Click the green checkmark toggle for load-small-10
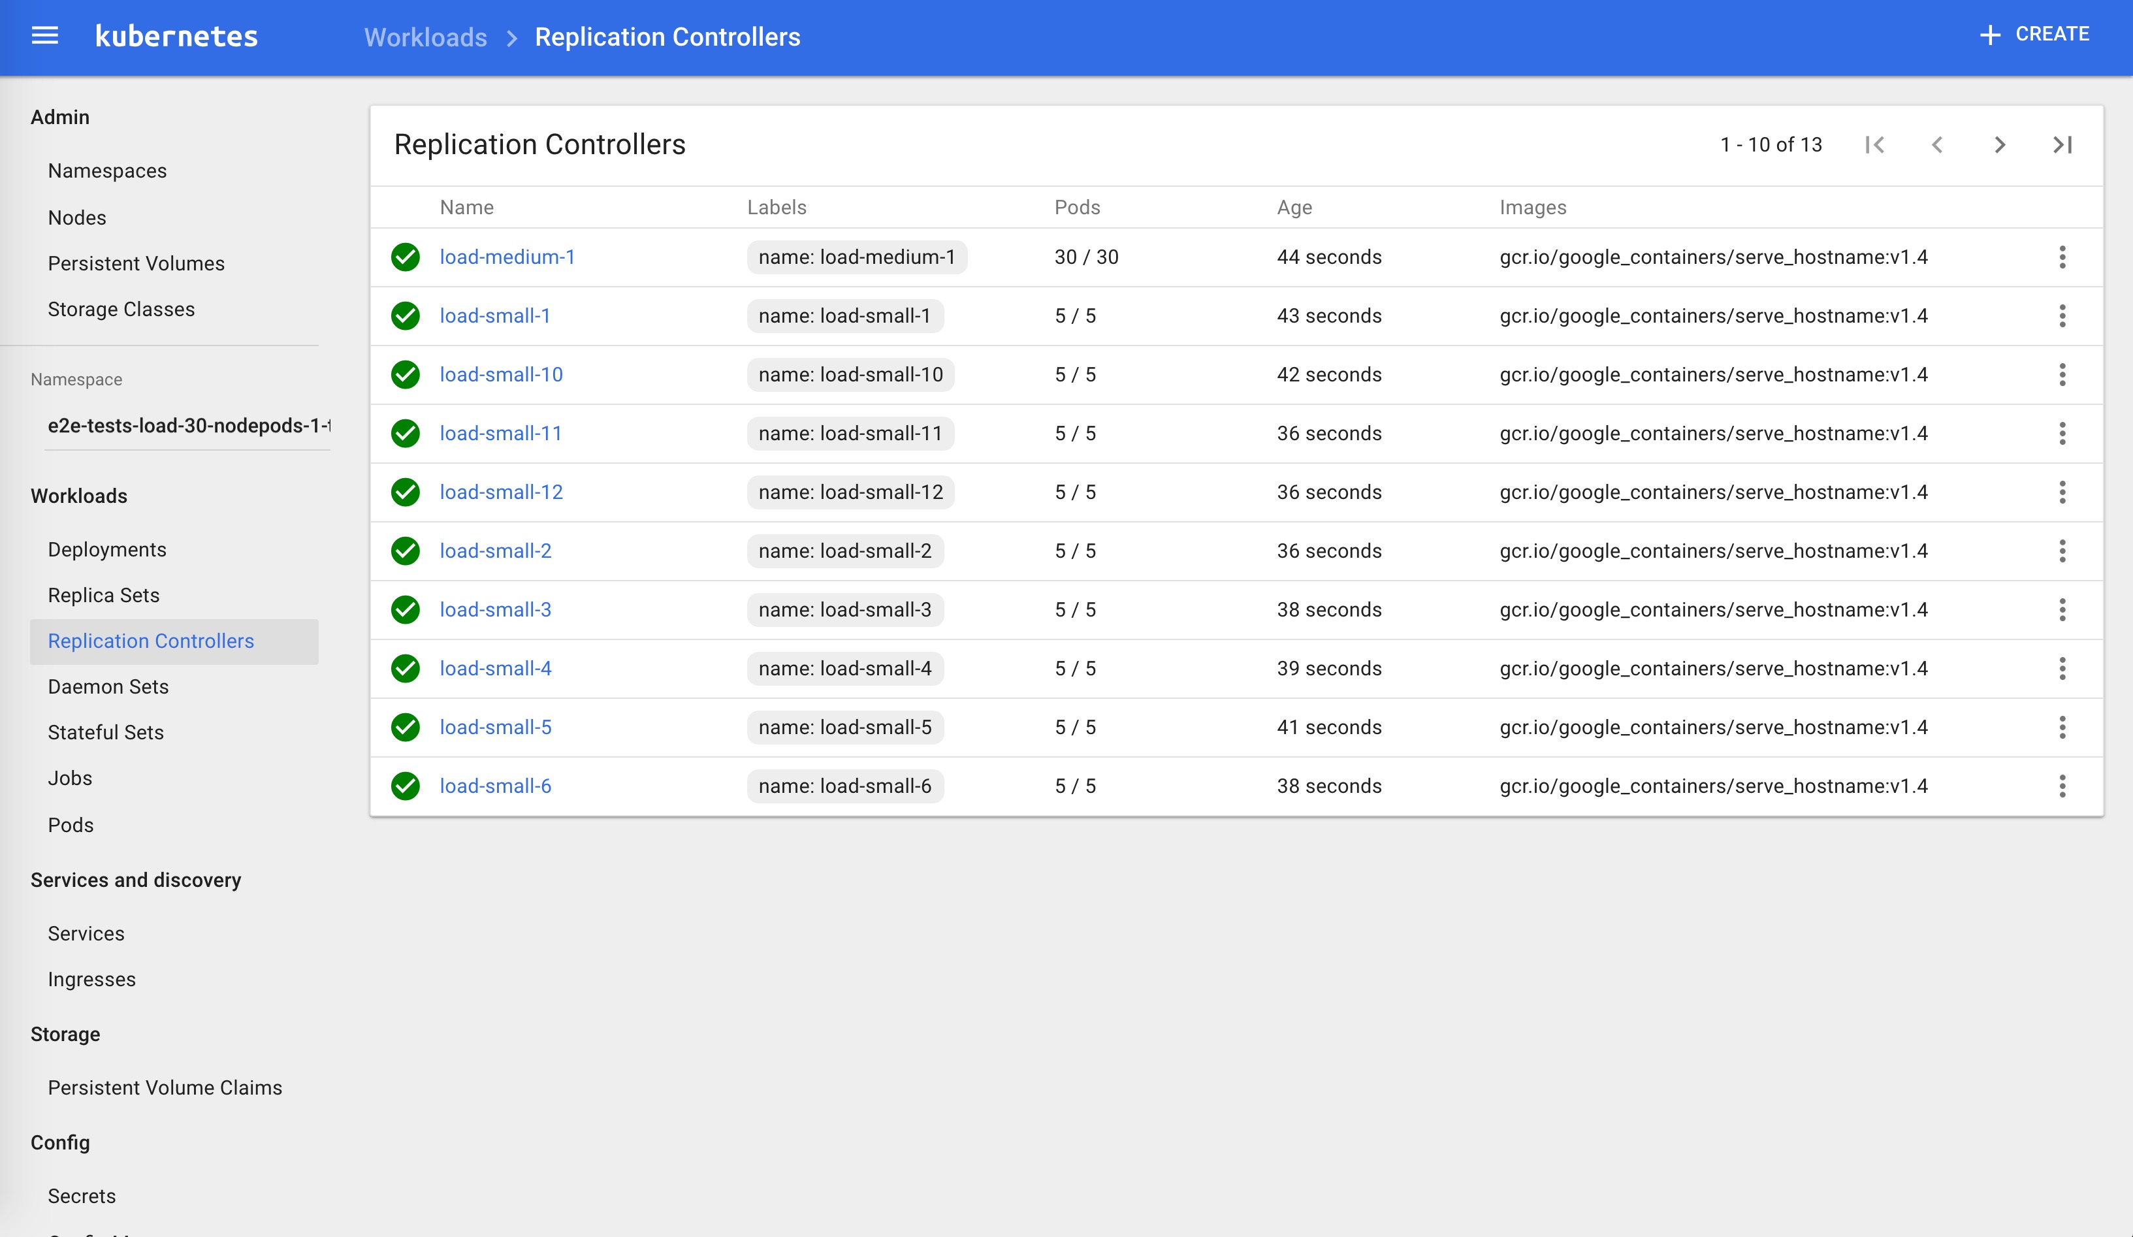Screen dimensions: 2133x1237 tap(406, 374)
